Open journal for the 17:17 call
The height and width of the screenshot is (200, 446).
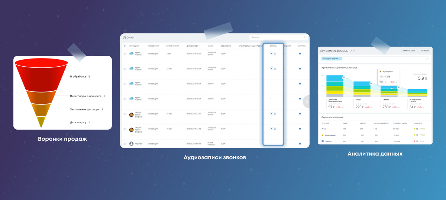[300, 114]
